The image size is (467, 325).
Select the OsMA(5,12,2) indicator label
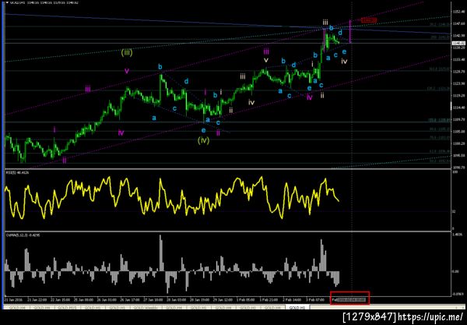pos(23,235)
